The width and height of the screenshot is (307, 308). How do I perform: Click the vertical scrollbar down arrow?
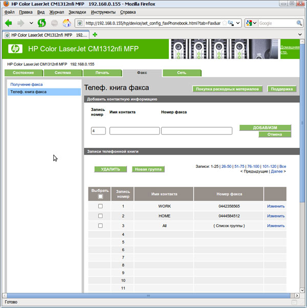tap(302, 290)
